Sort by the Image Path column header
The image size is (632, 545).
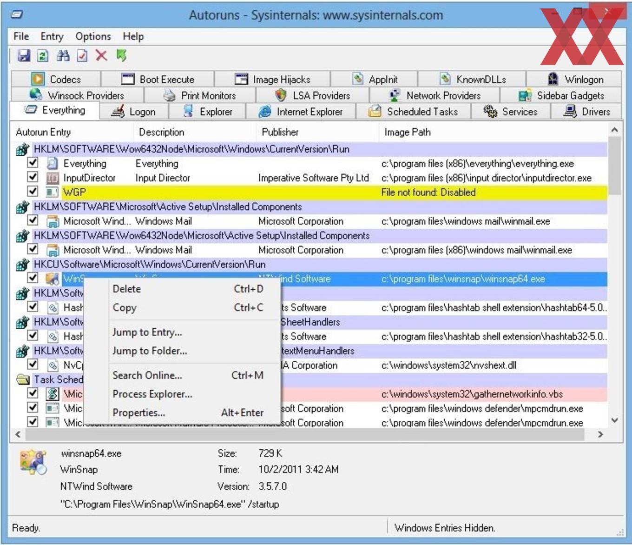(x=493, y=132)
